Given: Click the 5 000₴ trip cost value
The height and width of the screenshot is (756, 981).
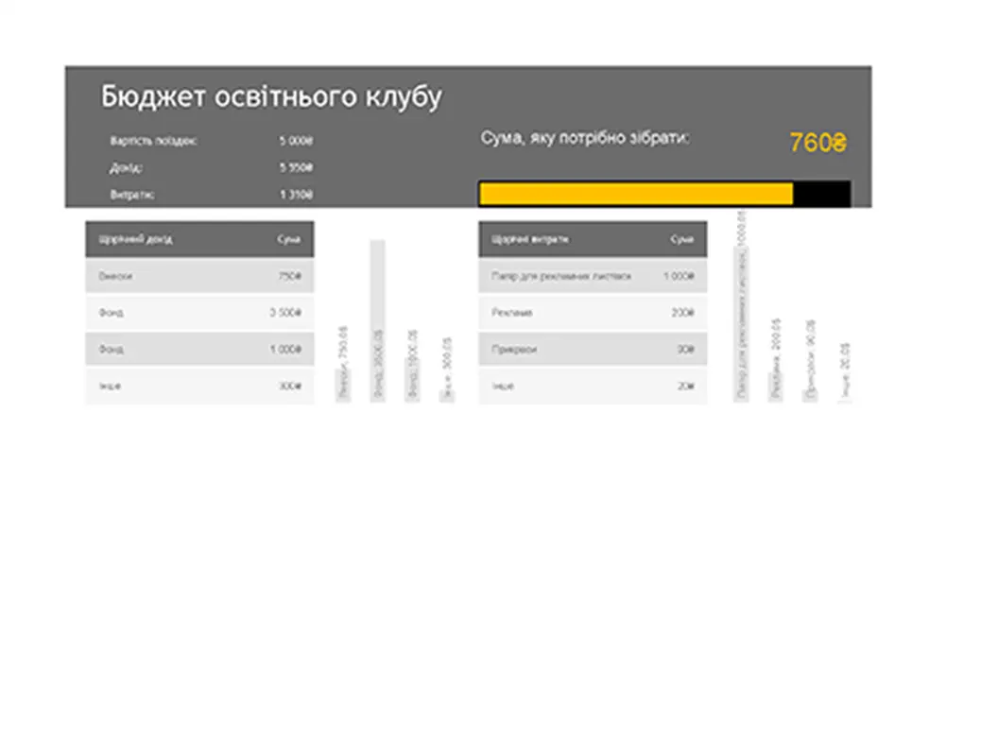Looking at the screenshot, I should pos(295,141).
